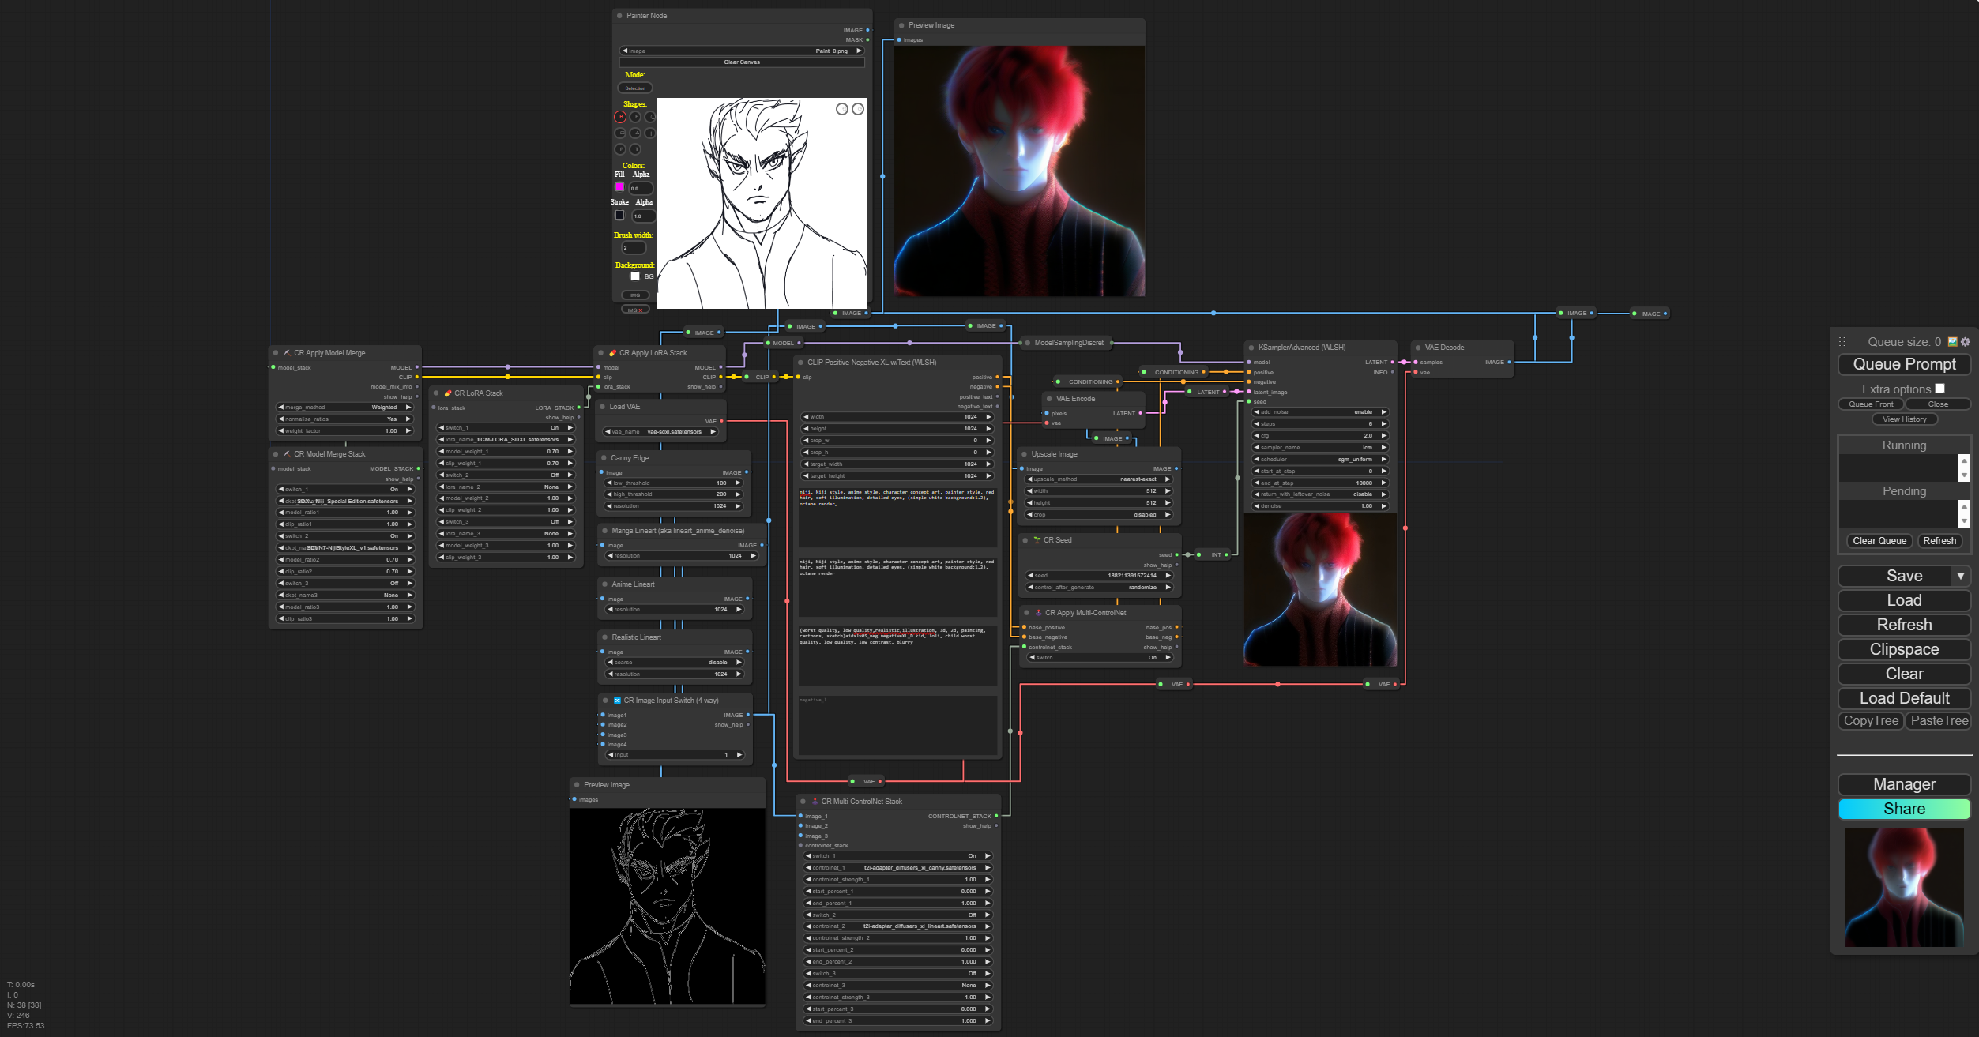Collapse the Canny Edge node via its dot

(x=604, y=458)
